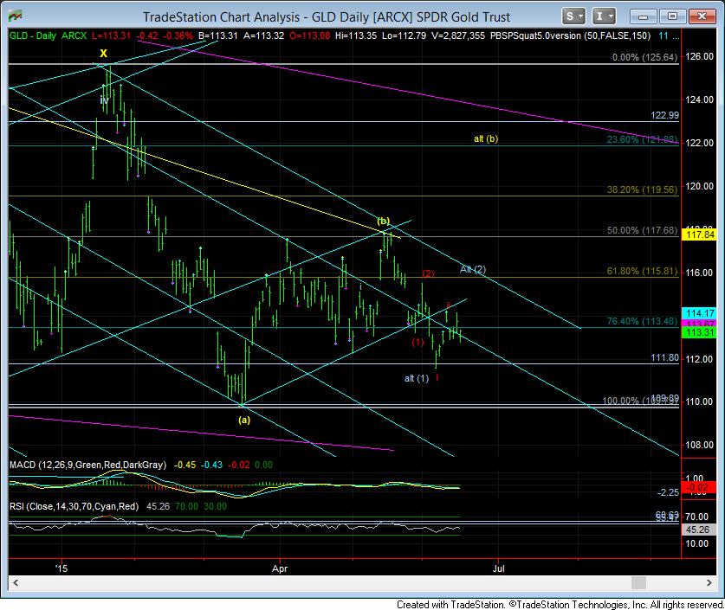Click the red '(2)' wave label

[429, 273]
